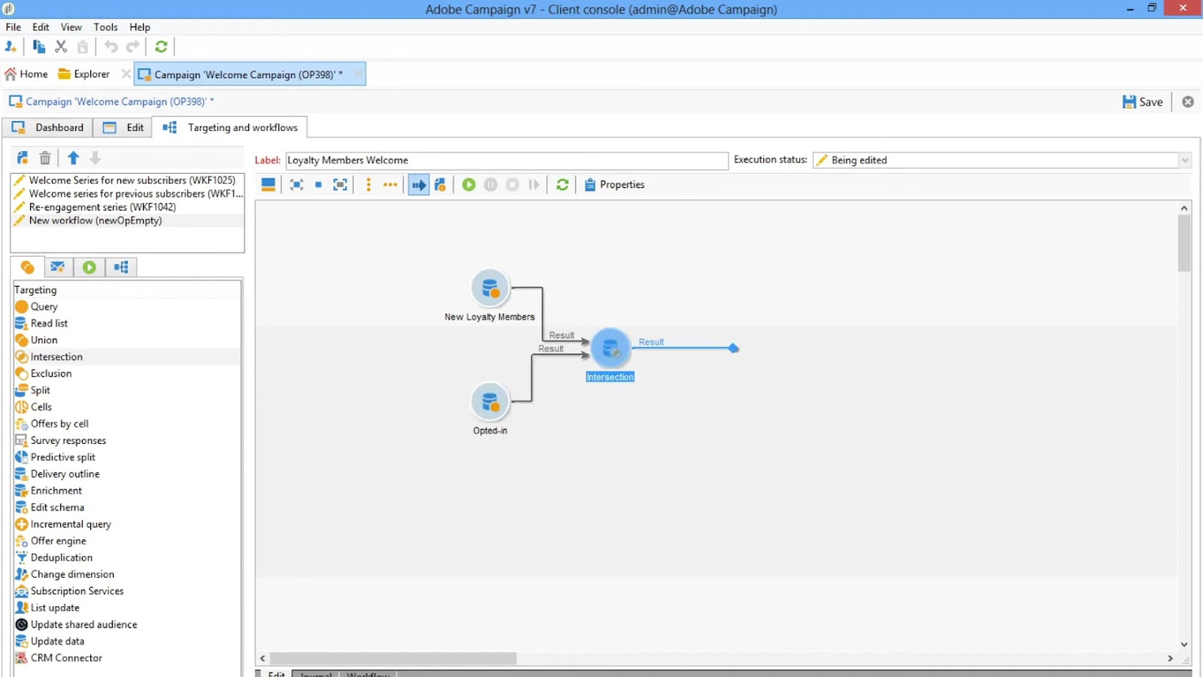The height and width of the screenshot is (677, 1203).
Task: Select 'Welcome Series for new subscribers (WKF1025)' workflow
Action: (128, 180)
